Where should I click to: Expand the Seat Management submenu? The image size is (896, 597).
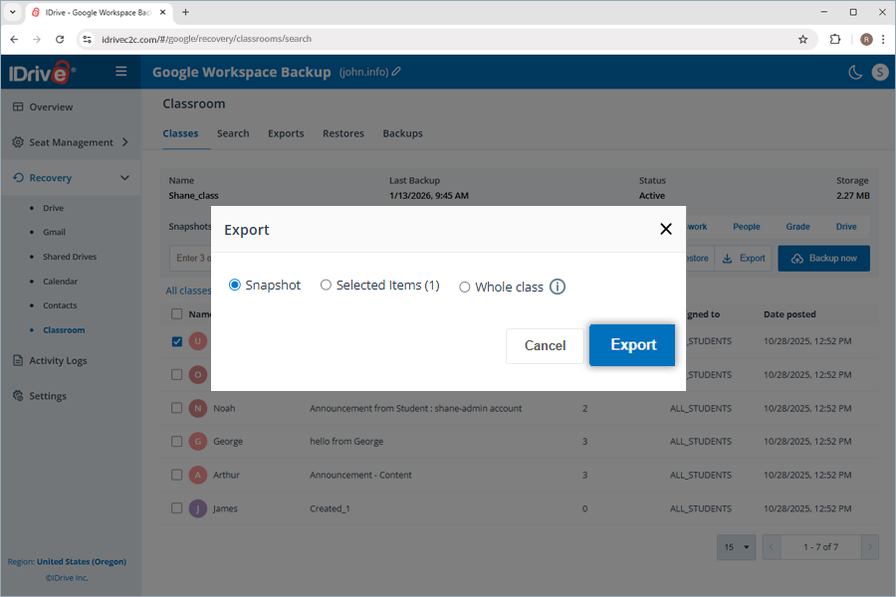[124, 141]
